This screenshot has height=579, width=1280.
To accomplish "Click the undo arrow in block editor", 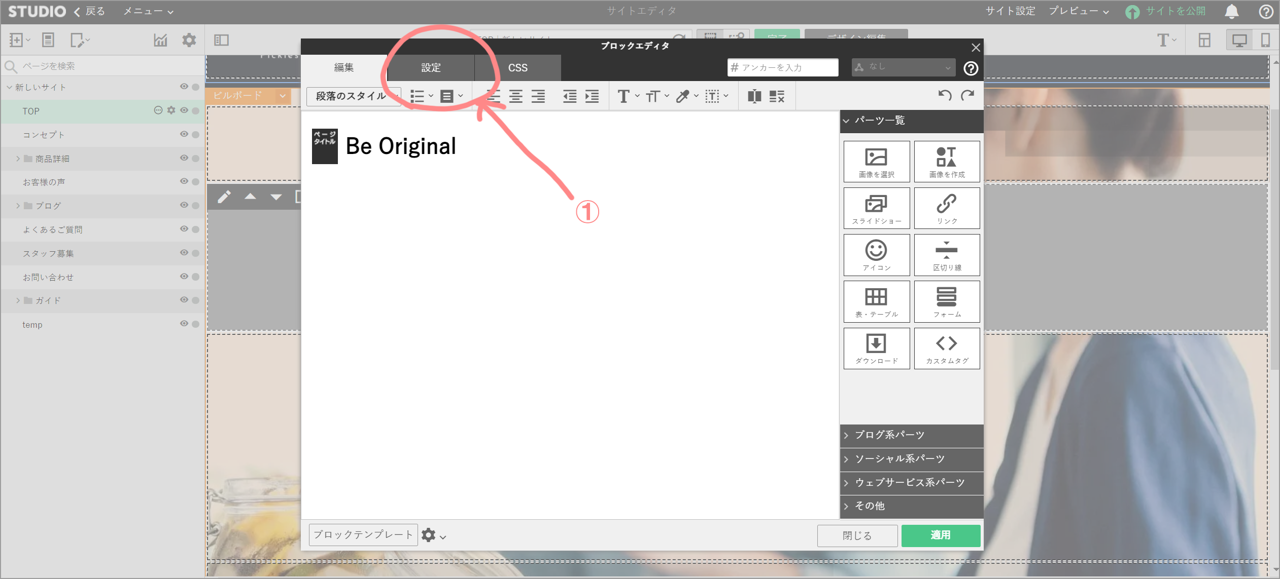I will (945, 95).
